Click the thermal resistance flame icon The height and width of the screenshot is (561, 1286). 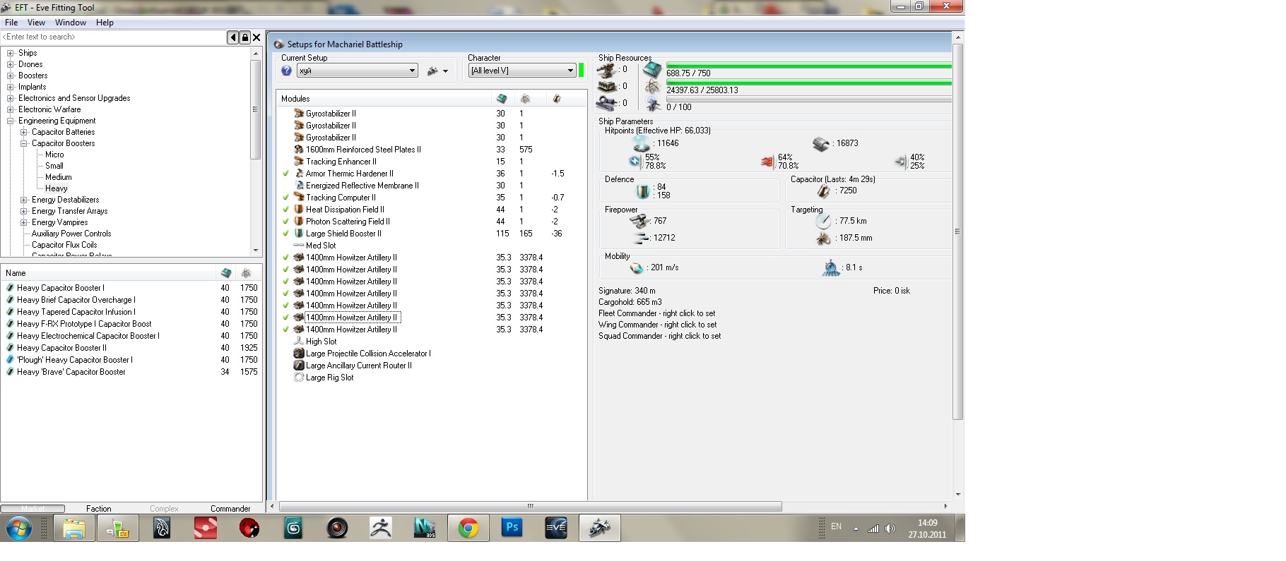(x=767, y=162)
